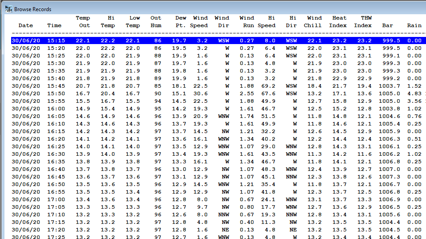Click the Rain column header
Screen dimensions: 426x239
click(414, 25)
